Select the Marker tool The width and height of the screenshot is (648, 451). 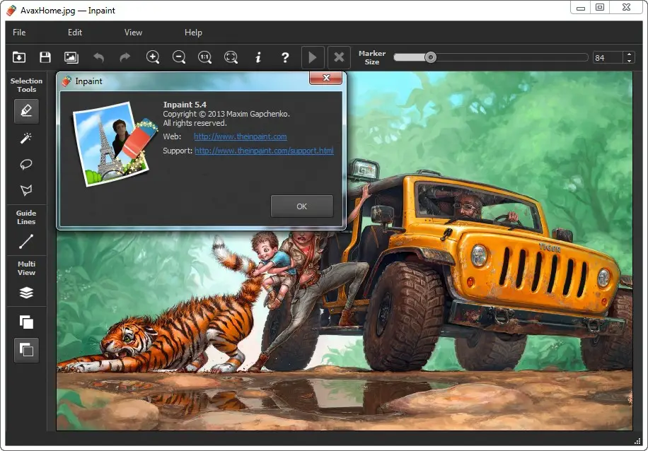click(x=26, y=111)
